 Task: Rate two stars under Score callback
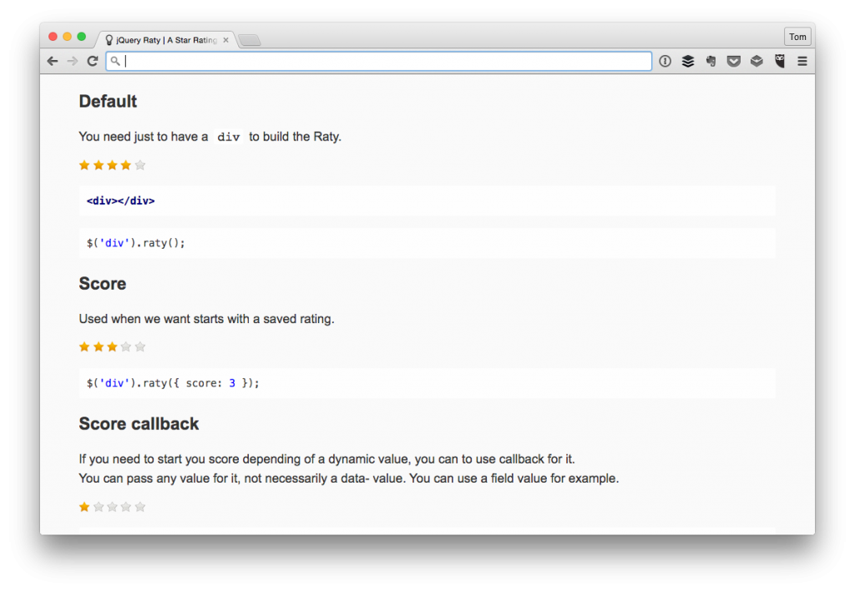99,507
